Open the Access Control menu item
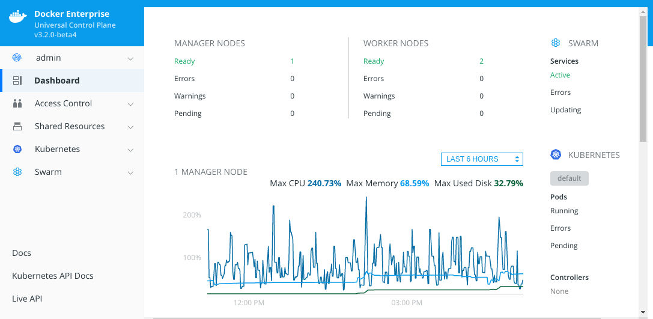The height and width of the screenshot is (319, 653). pos(72,104)
